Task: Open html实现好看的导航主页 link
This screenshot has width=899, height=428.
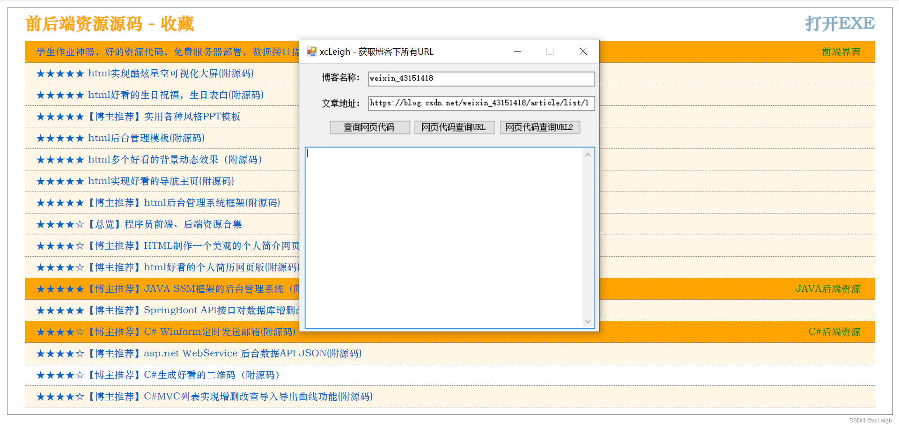Action: point(135,181)
